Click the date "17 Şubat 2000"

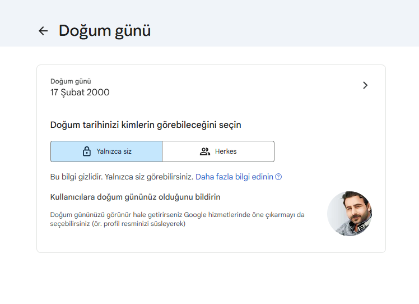pyautogui.click(x=80, y=93)
